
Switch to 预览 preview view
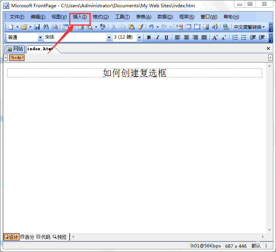(60, 237)
